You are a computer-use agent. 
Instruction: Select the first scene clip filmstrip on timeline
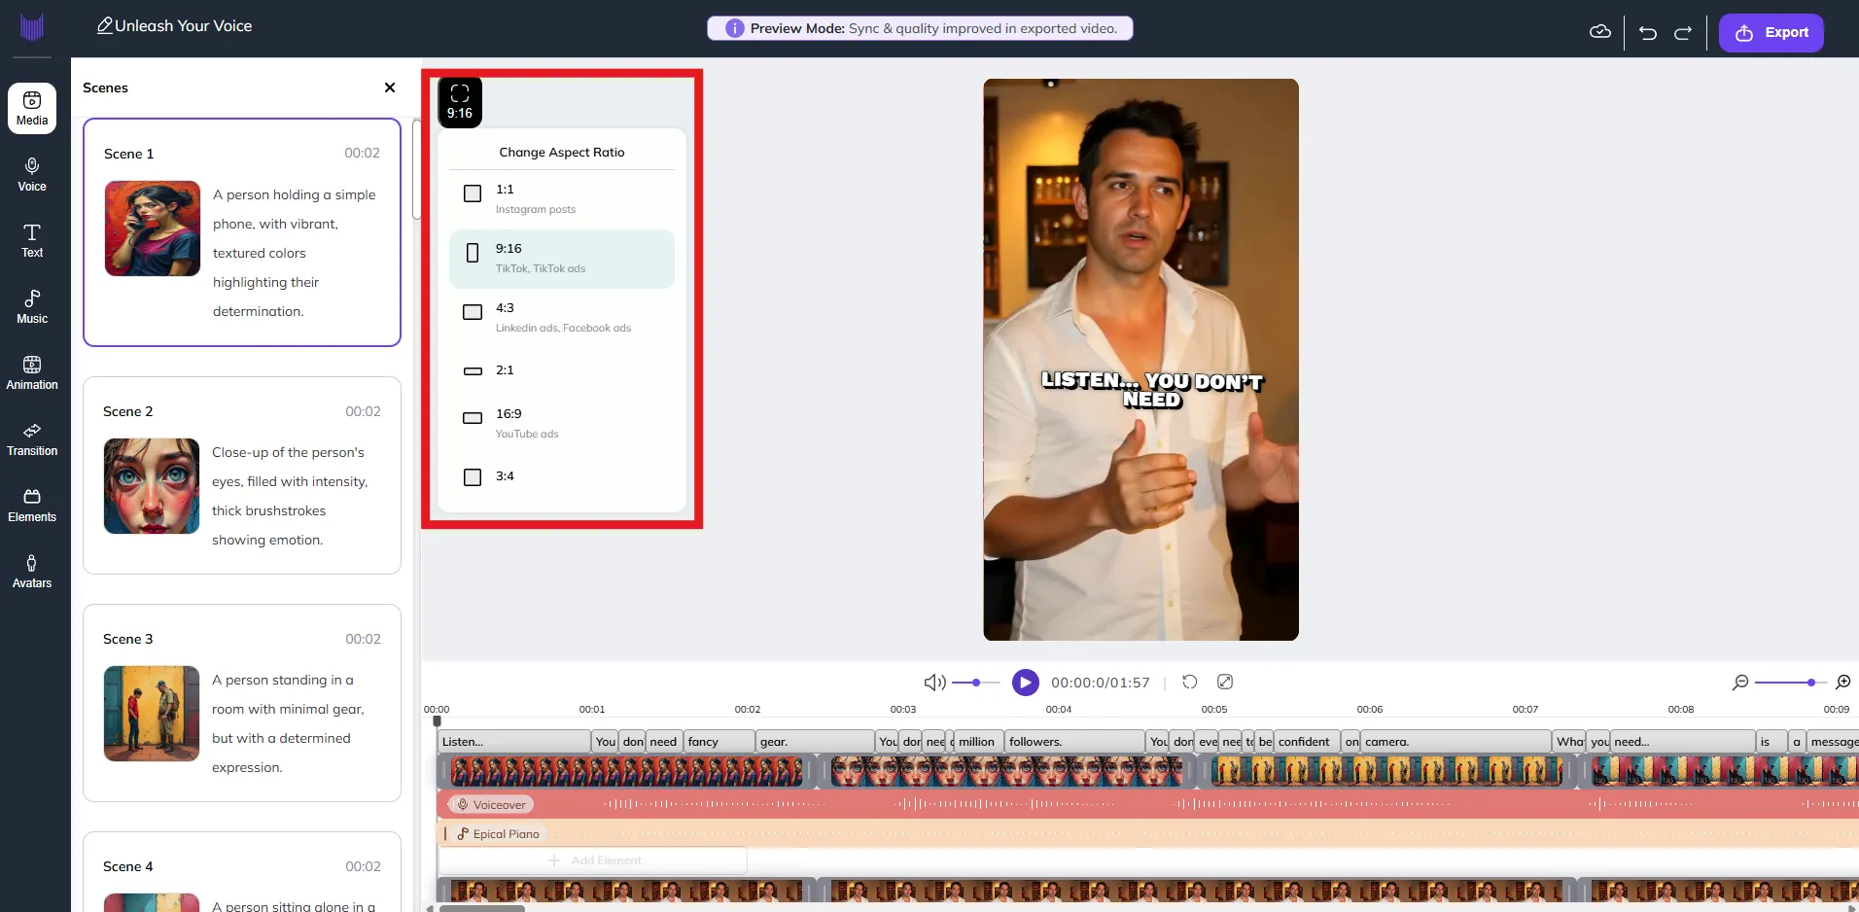626,772
